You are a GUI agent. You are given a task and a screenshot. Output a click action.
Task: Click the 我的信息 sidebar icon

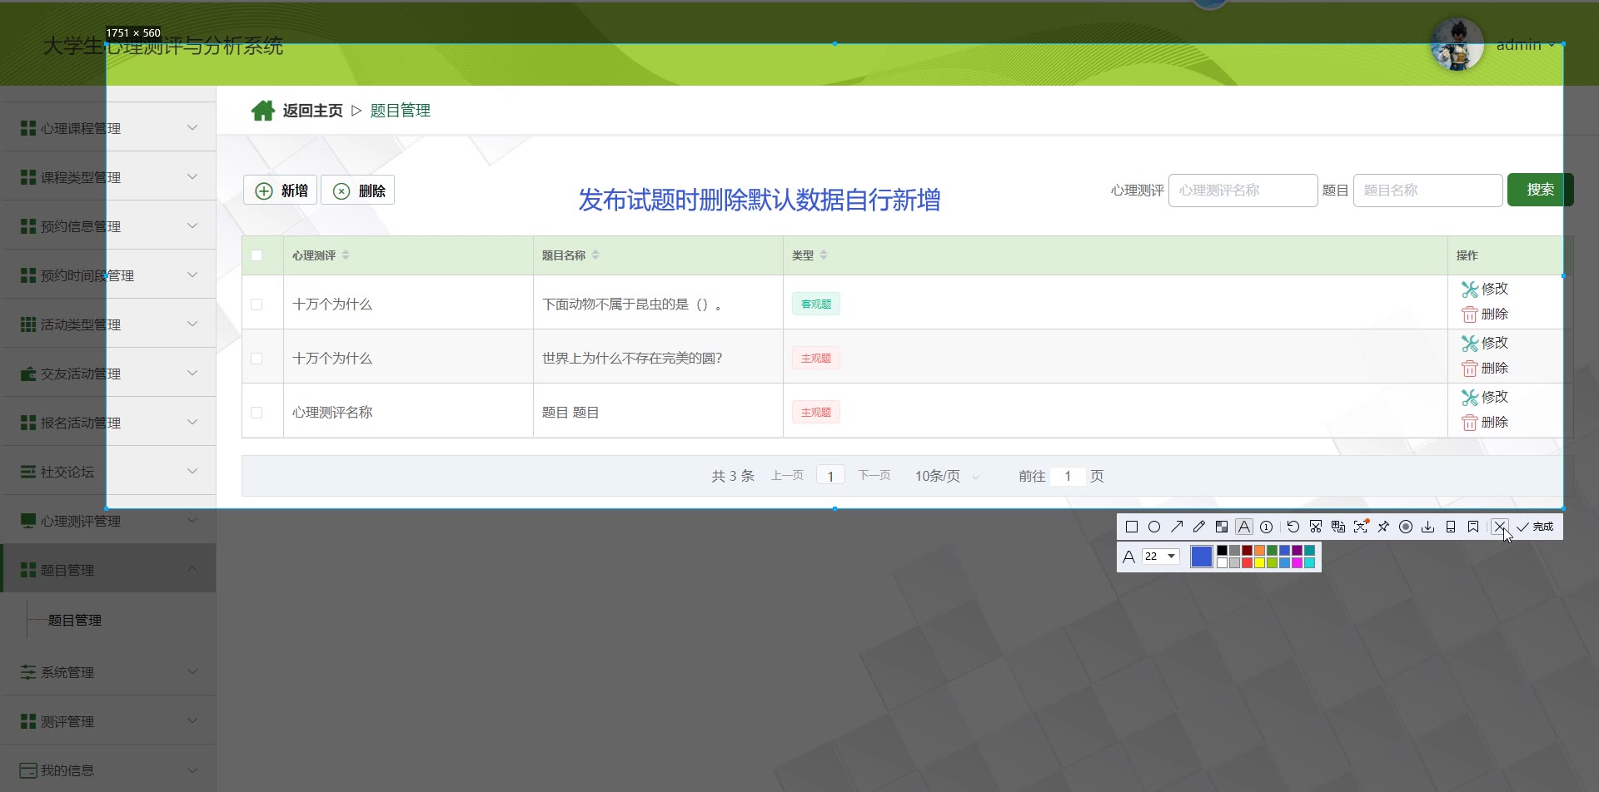point(28,770)
